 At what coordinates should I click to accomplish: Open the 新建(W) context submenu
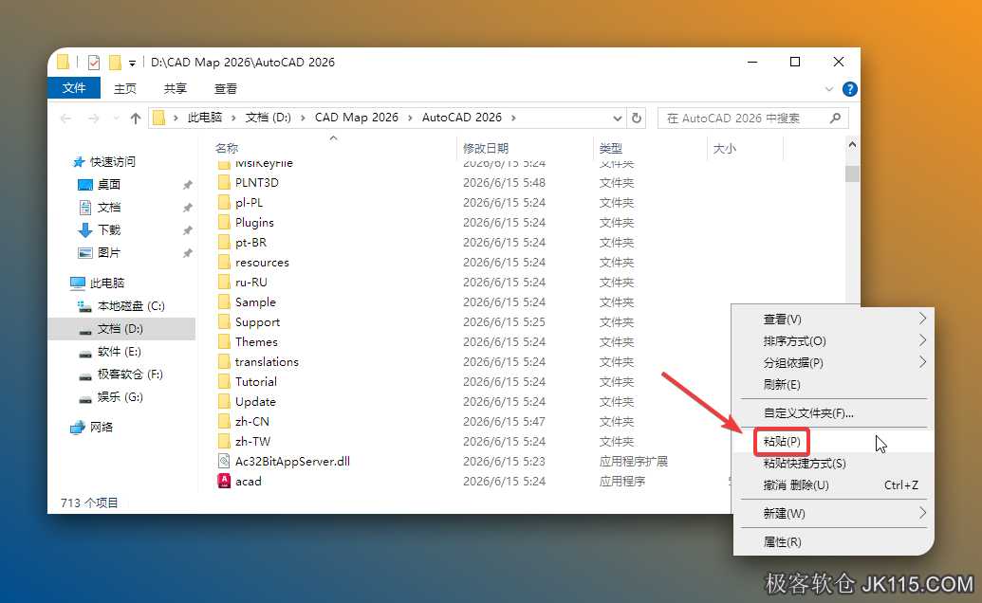[x=834, y=514]
